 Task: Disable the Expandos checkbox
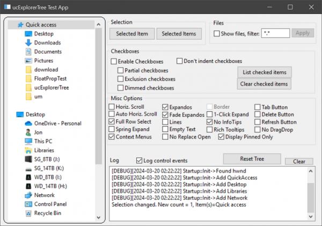(165, 107)
